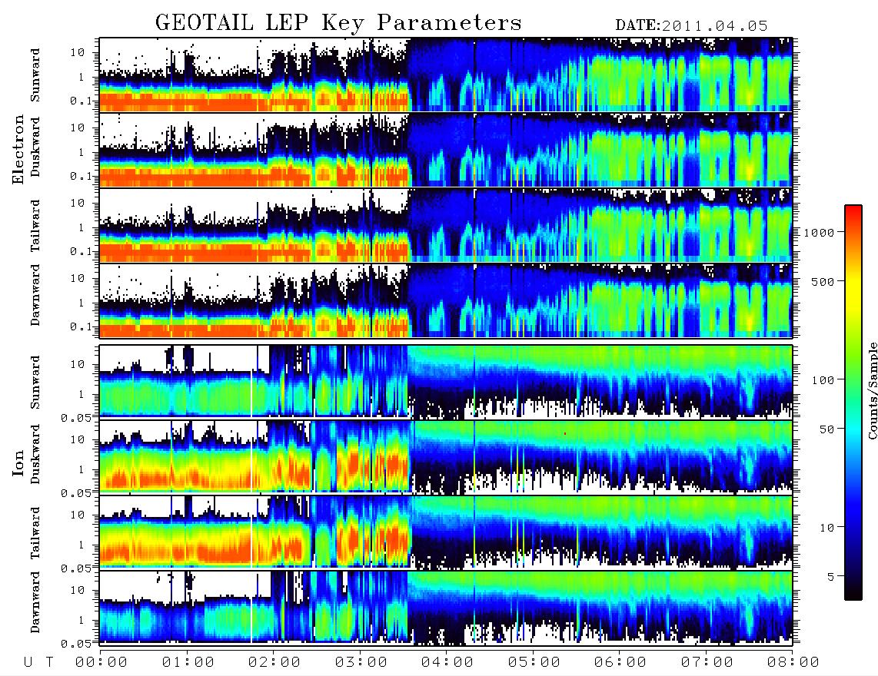Select the 10 value on color scale
This screenshot has height=676, width=878.
pyautogui.click(x=826, y=527)
